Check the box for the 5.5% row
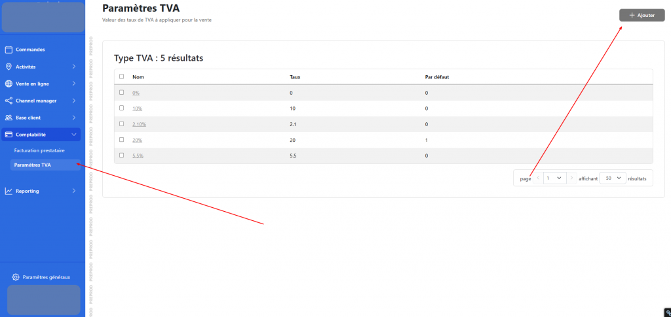 click(121, 155)
